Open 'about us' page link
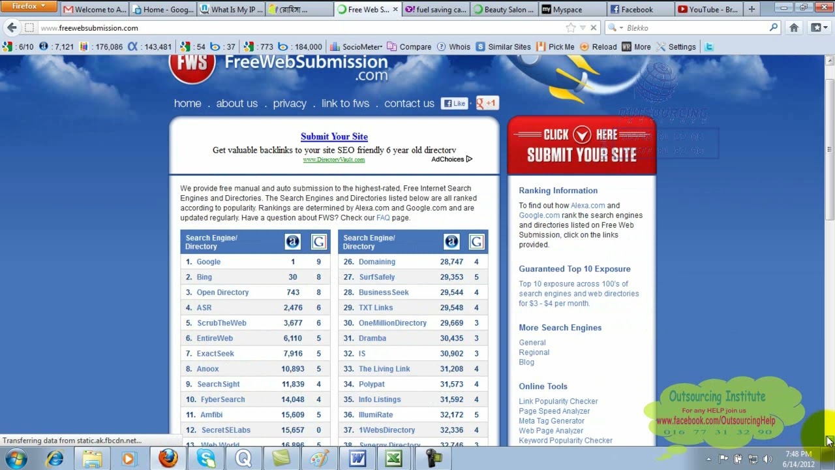The image size is (835, 470). point(237,103)
